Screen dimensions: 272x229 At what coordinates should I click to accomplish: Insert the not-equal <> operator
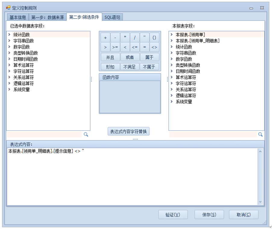click(154, 47)
